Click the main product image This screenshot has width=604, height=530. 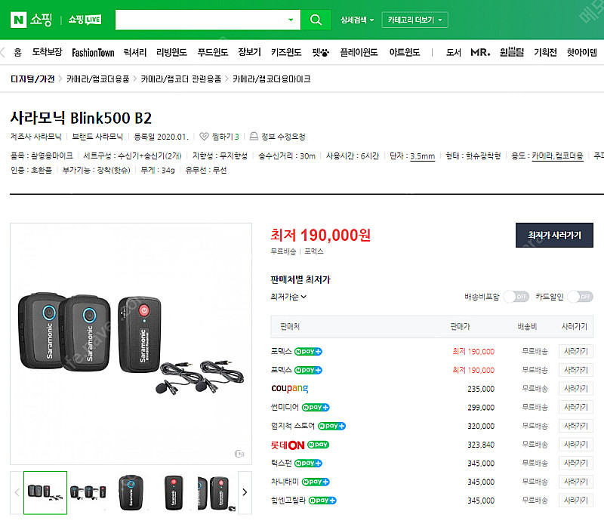click(x=131, y=344)
